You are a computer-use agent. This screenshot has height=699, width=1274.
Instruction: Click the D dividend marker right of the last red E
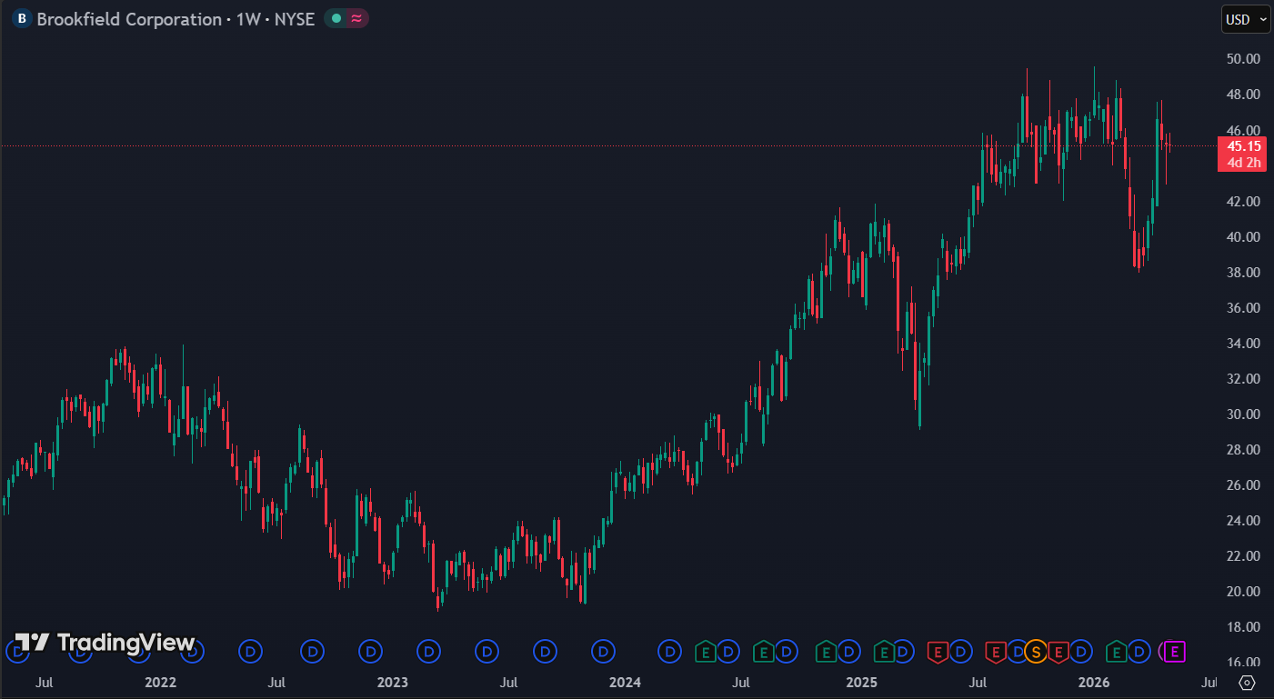point(1080,651)
